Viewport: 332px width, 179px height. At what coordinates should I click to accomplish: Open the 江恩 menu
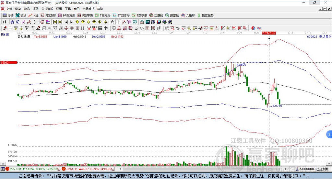pos(36,9)
